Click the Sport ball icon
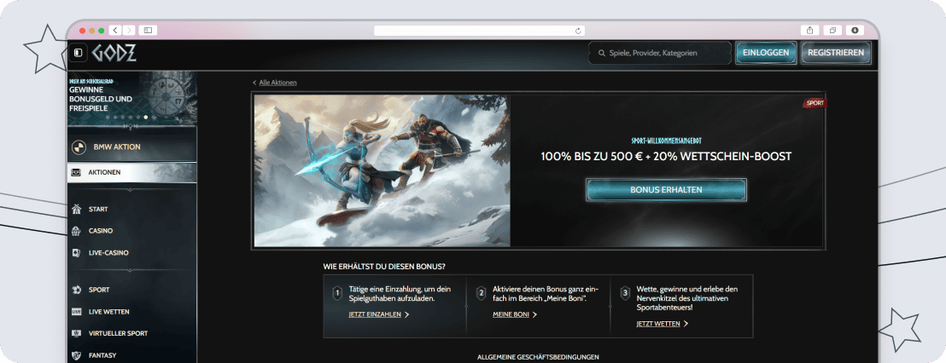The image size is (946, 363). [77, 291]
